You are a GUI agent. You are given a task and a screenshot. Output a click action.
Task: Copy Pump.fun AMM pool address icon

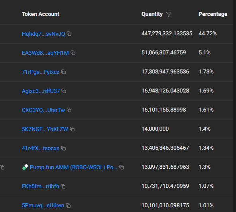tap(122, 167)
